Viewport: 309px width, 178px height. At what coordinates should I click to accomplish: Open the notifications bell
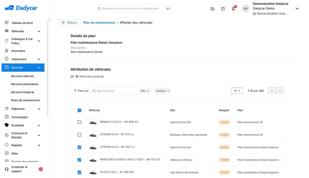coord(233,9)
